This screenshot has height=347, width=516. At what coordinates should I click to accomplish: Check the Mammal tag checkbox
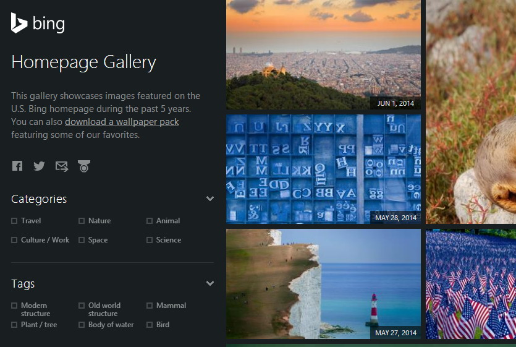tap(150, 306)
